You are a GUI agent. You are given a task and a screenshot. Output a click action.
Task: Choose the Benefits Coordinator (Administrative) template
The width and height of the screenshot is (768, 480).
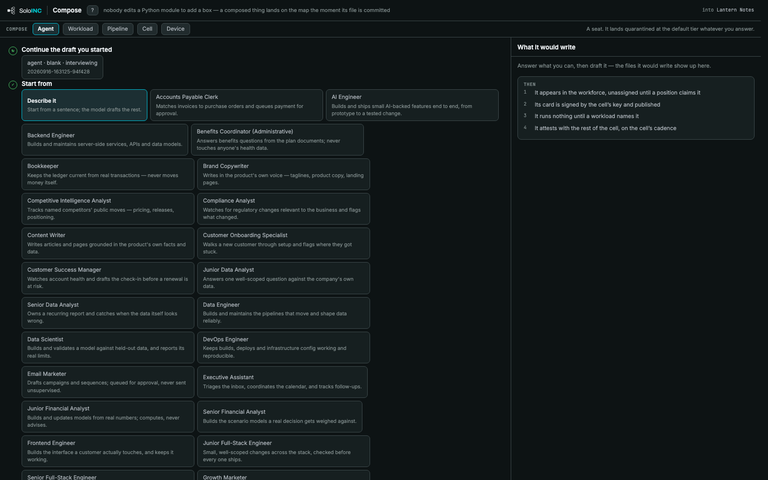coord(277,140)
